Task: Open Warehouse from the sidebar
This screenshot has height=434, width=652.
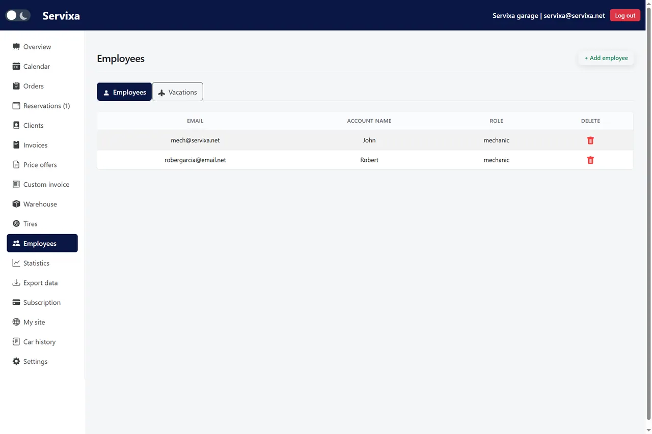Action: [42, 204]
